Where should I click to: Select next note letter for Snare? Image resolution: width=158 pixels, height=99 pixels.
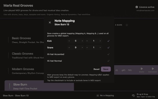(x=82, y=48)
